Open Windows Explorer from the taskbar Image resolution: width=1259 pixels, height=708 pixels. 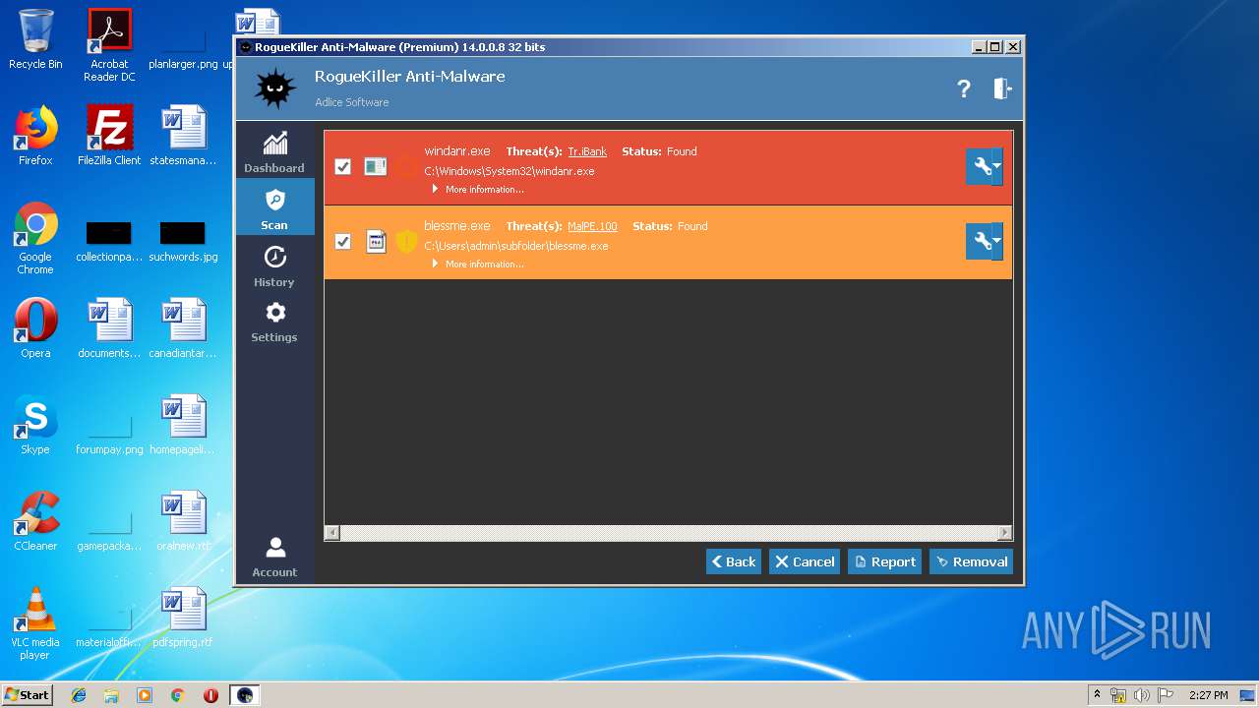pos(111,695)
